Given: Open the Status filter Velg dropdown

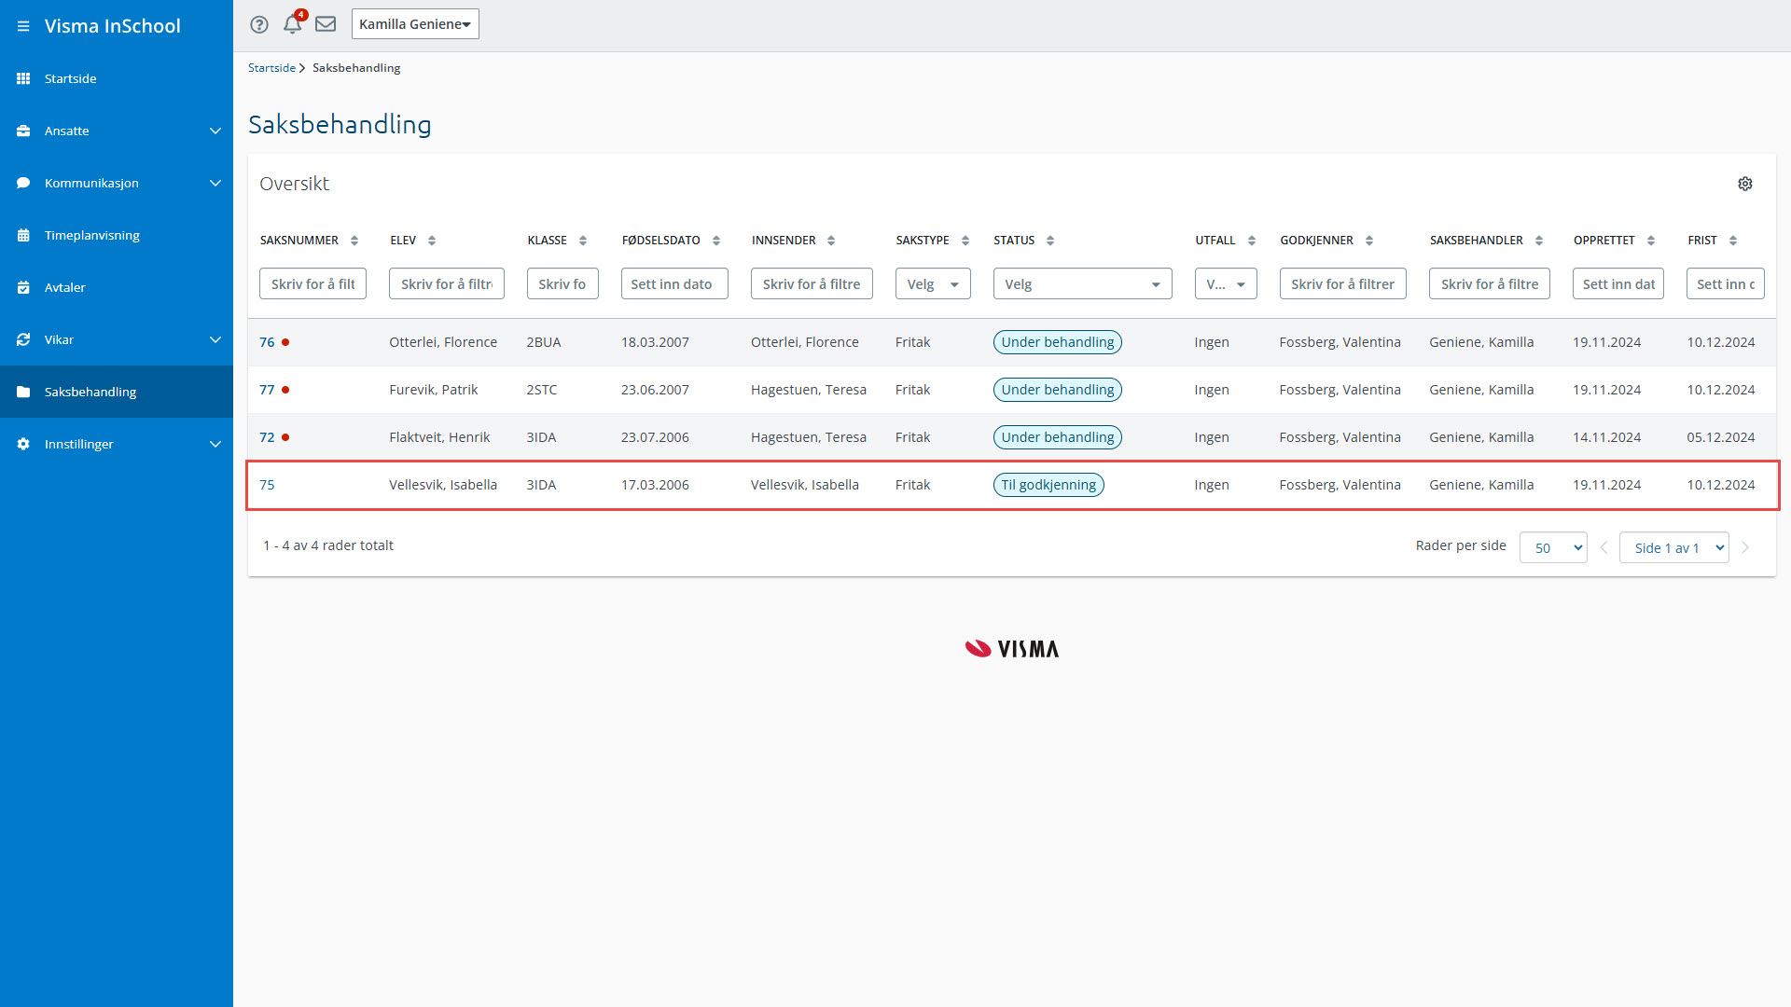Looking at the screenshot, I should point(1082,284).
